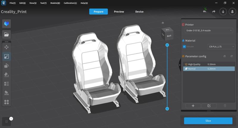
Task: Open file with folder icon
Action: pos(7,34)
